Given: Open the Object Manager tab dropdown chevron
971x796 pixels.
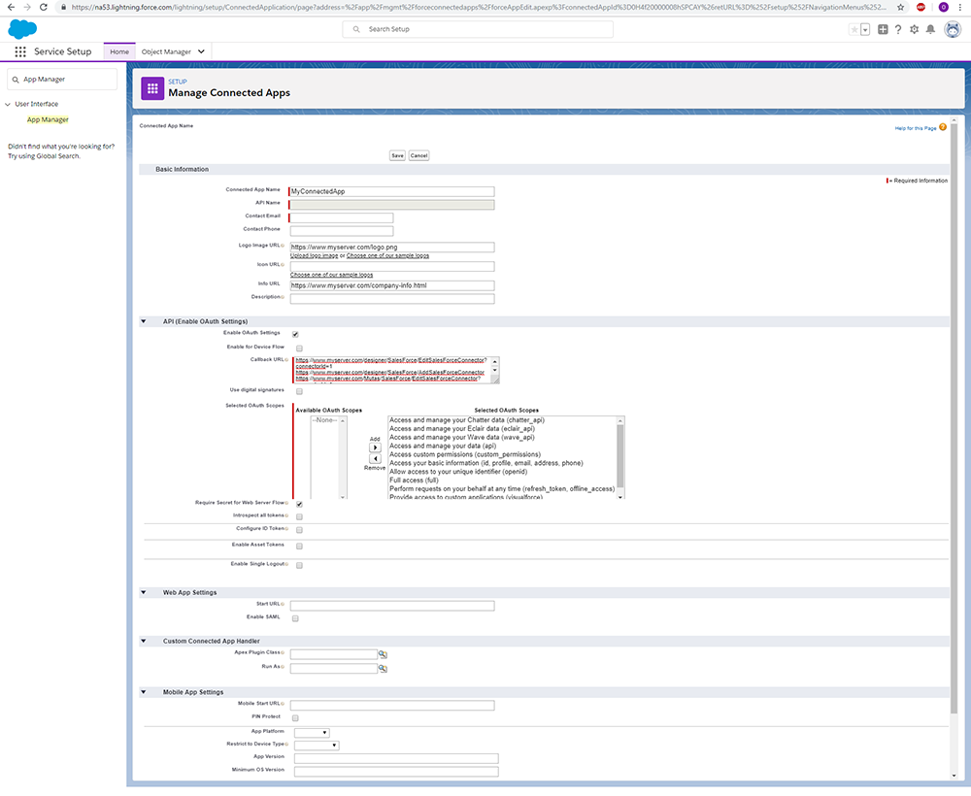Looking at the screenshot, I should click(201, 52).
